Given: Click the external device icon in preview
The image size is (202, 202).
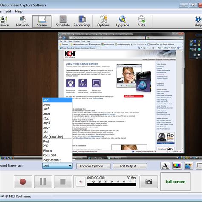Looking at the screenshot, I should tap(83, 83).
